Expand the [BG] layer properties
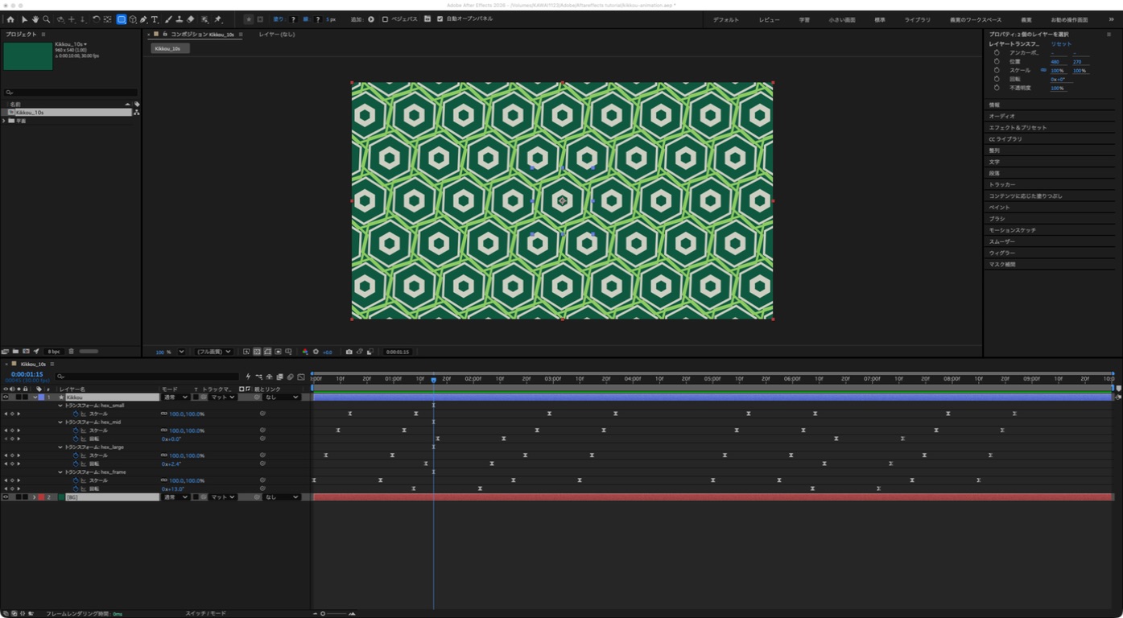 [x=34, y=497]
